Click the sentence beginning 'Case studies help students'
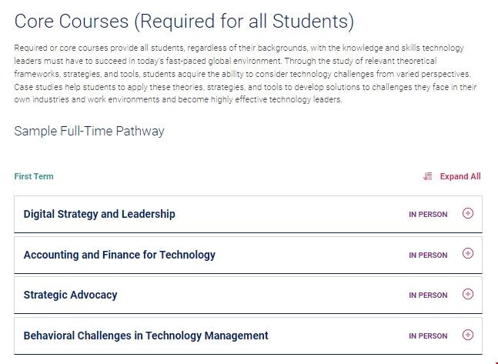 point(154,87)
